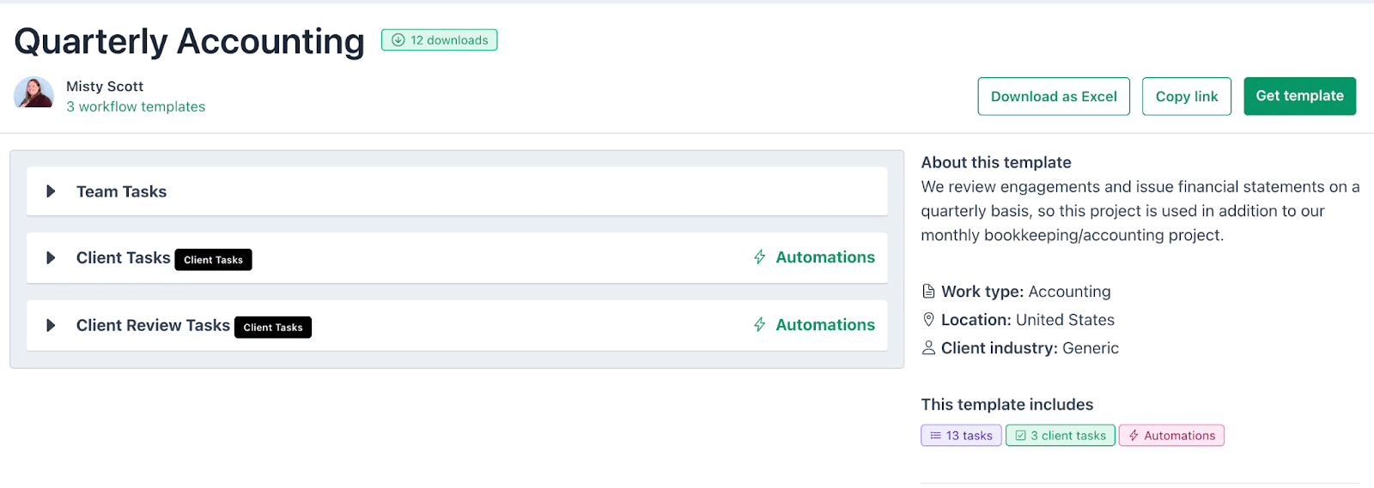Click the checkbox icon in the 3 client tasks tag
Screen dimensions: 1374x488
1021,436
